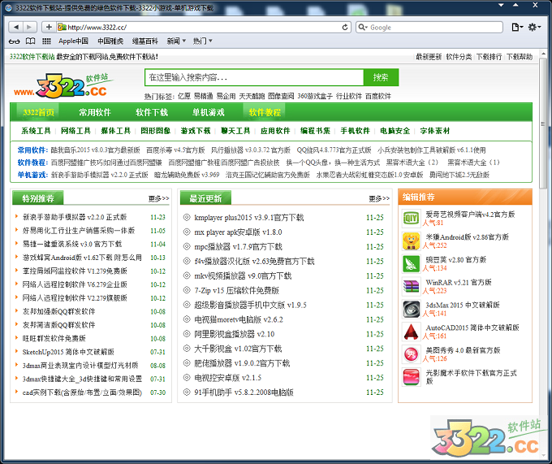Screen dimensions: 552x464
Task: Open the 常用软件 navigation tab
Action: pos(95,112)
